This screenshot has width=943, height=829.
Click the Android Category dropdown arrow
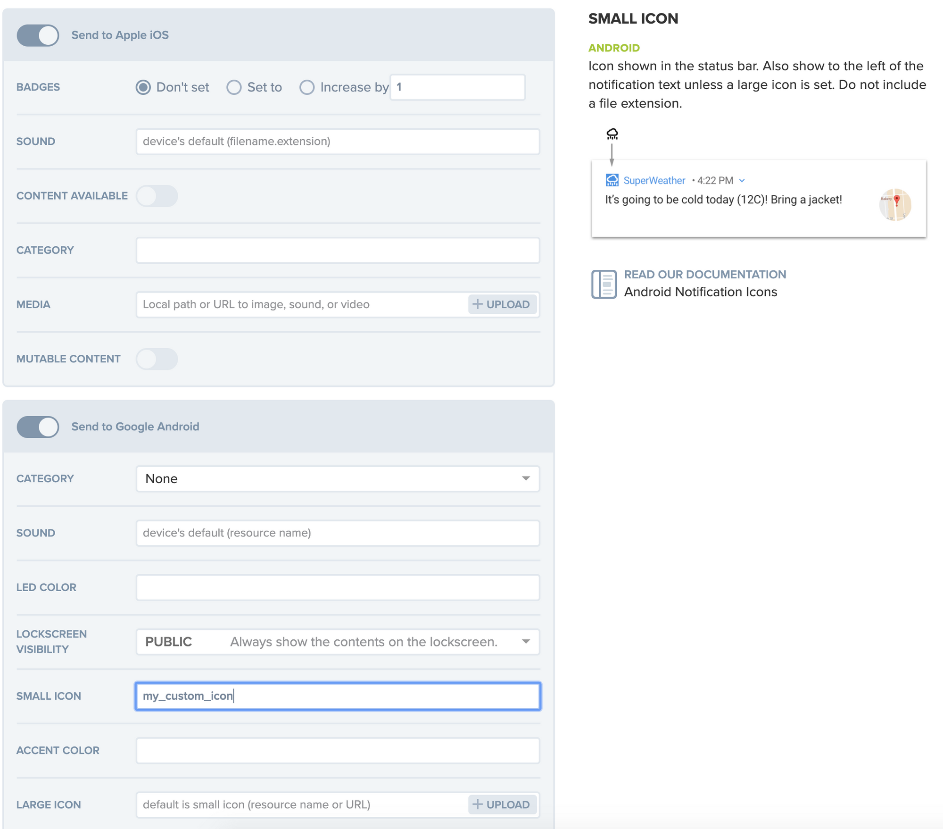click(x=526, y=479)
